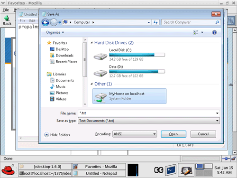This screenshot has width=237, height=178.
Task: Click the panel clock Sat Jan 15
Action: click(224, 170)
